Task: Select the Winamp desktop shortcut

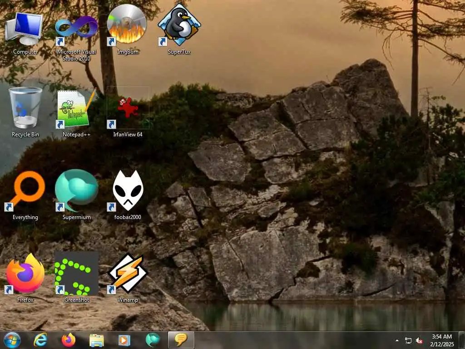Action: (x=128, y=278)
